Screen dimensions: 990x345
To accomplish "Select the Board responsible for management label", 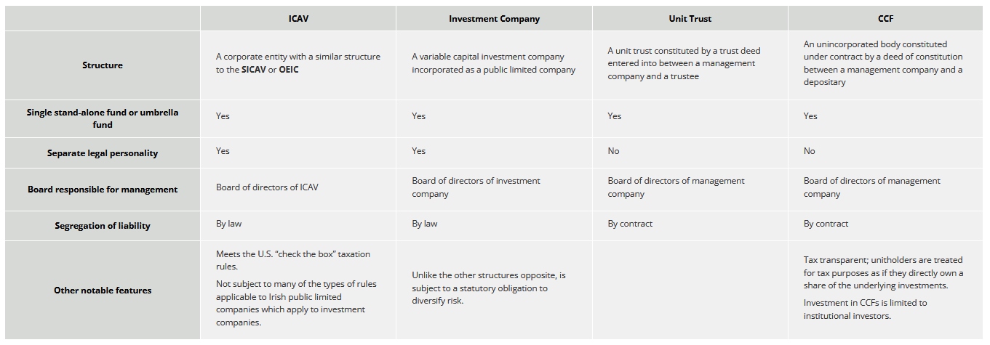I will point(103,190).
